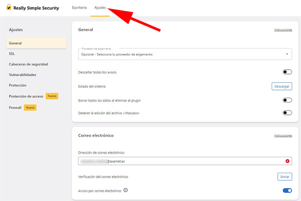This screenshot has width=301, height=201.
Task: Download the system status with Descargar
Action: (x=282, y=86)
